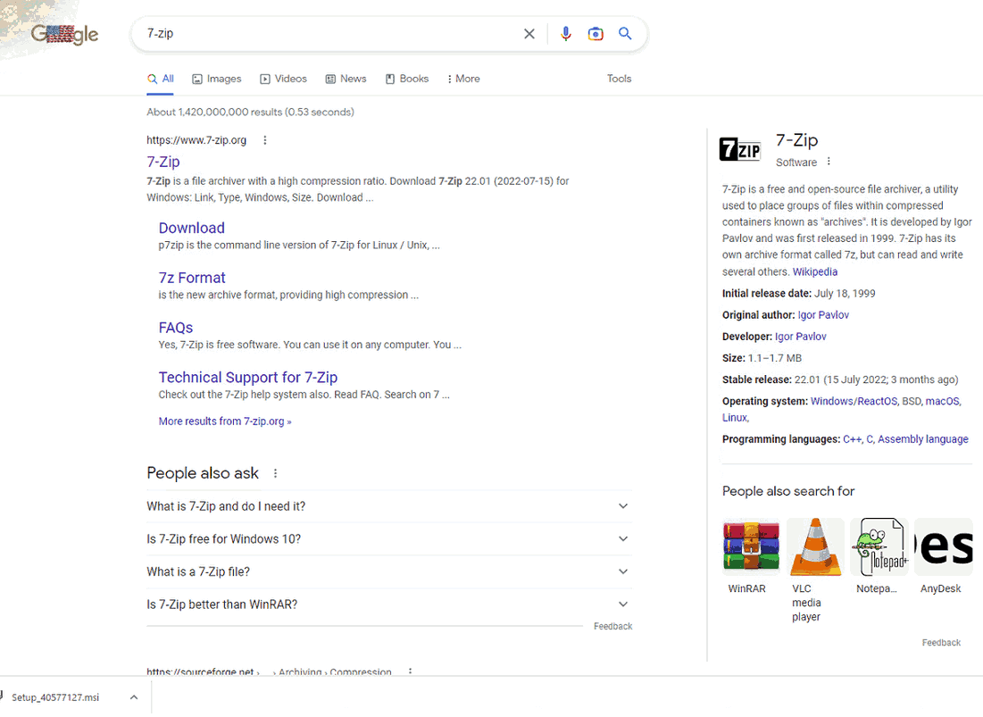
Task: Click AnyDesk label under related searches
Action: 940,588
